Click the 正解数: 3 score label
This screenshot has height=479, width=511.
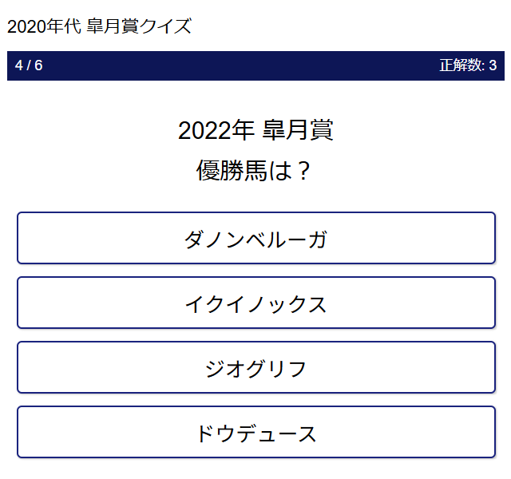point(468,65)
